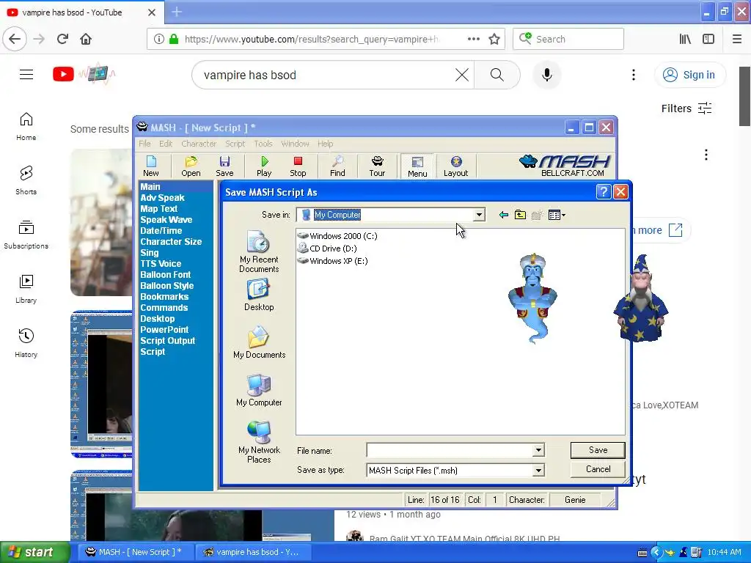Screen dimensions: 751x563
Task: Open the View Menu icon in Save dialog
Action: coord(557,215)
